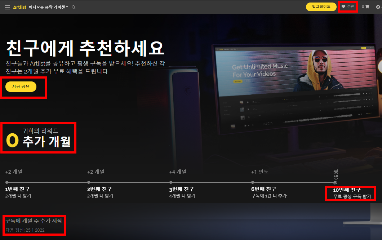Screen dimensions: 382x240
Task: Open the search magnifier icon
Action: [x=74, y=7]
